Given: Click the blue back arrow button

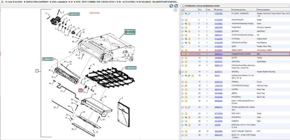Looking at the screenshot, I should pyautogui.click(x=171, y=6).
